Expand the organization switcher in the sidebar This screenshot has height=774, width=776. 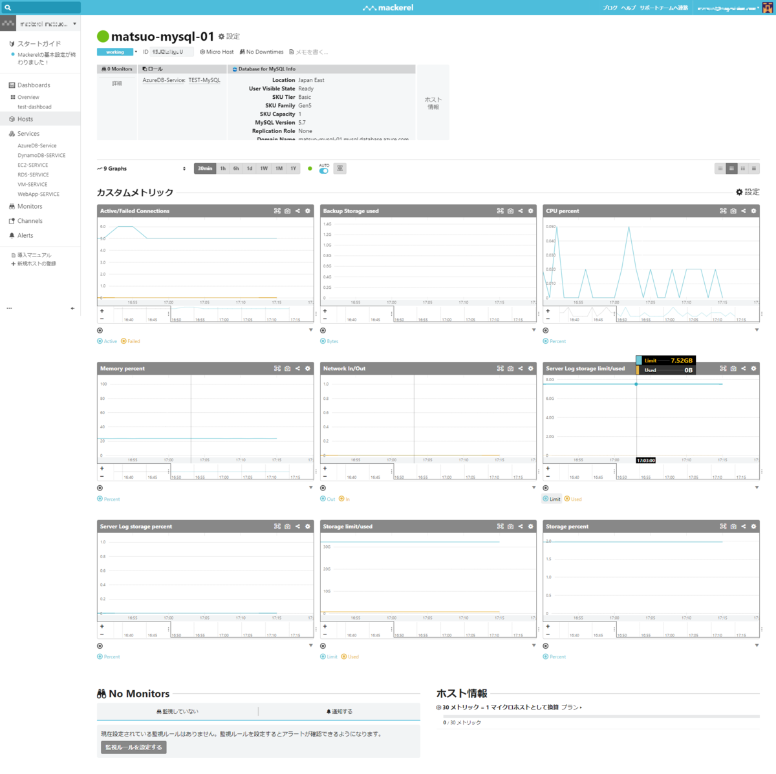click(40, 24)
